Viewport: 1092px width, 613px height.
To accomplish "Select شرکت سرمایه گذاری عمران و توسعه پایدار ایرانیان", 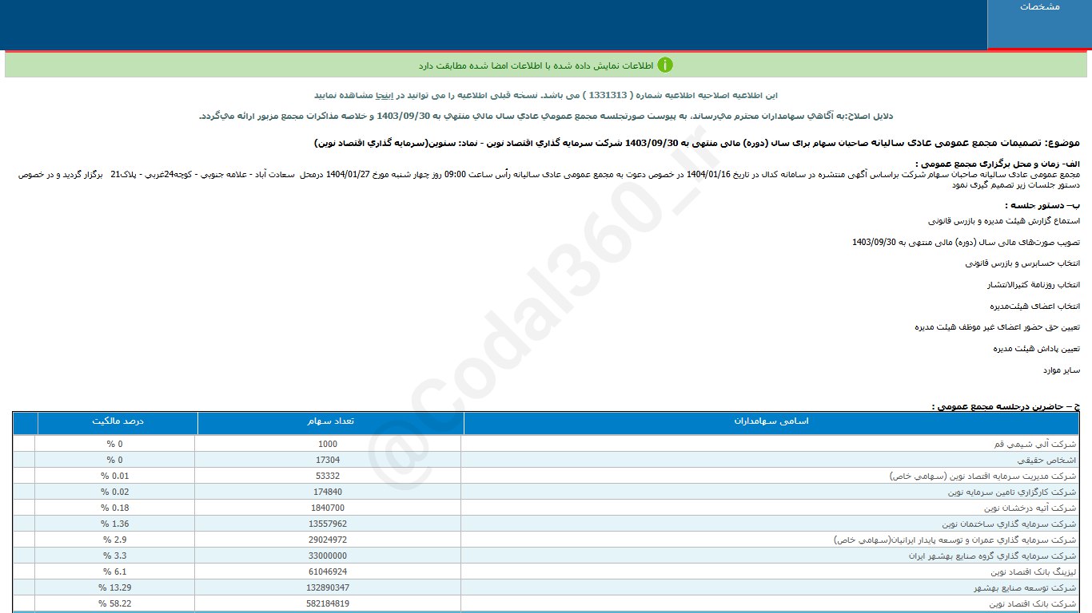I will coord(955,540).
